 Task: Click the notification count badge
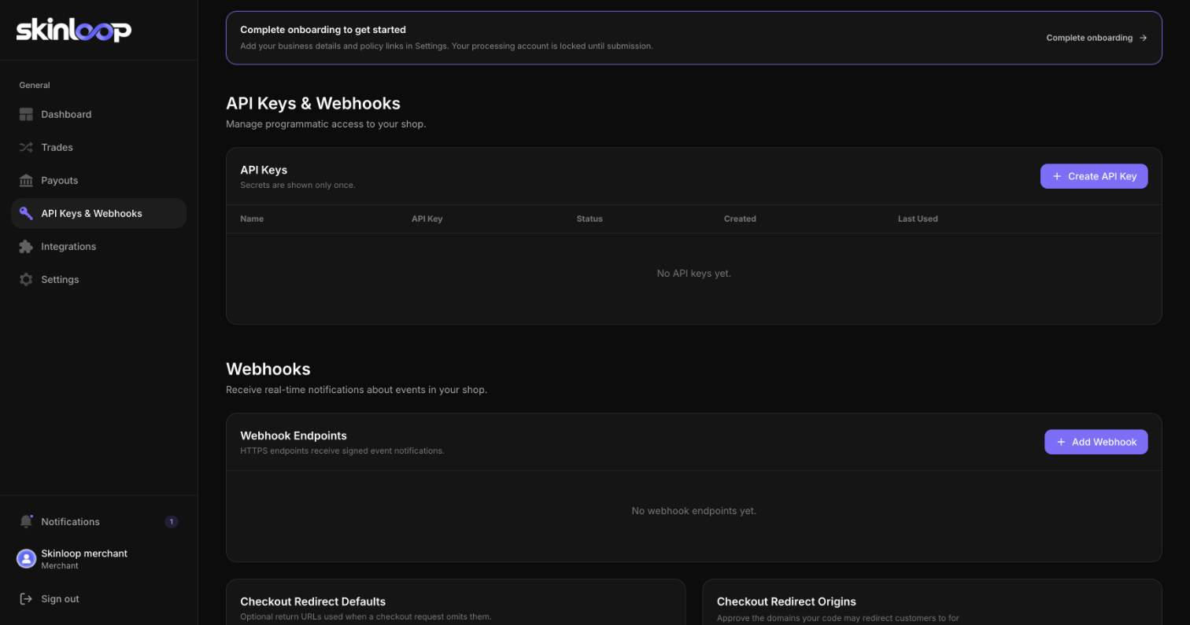[x=172, y=522]
